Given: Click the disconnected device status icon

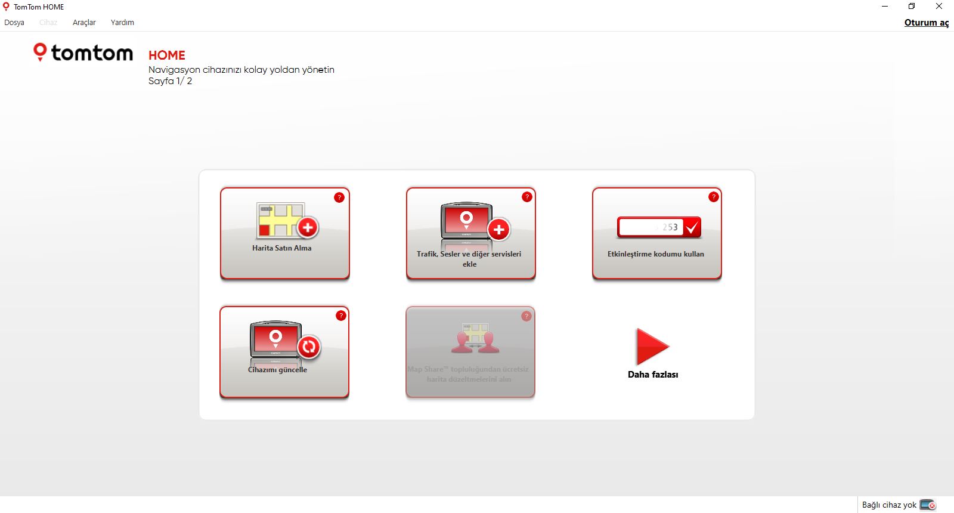Looking at the screenshot, I should (x=928, y=505).
